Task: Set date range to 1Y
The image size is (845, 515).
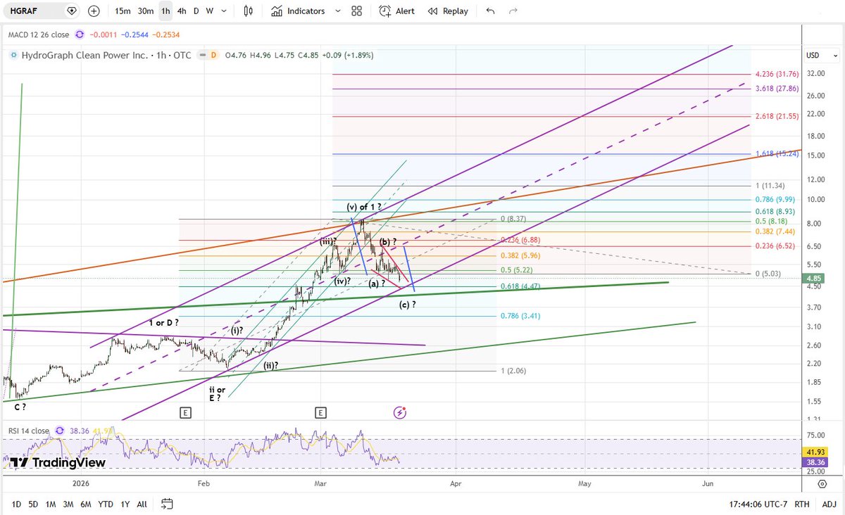Action: 125,504
